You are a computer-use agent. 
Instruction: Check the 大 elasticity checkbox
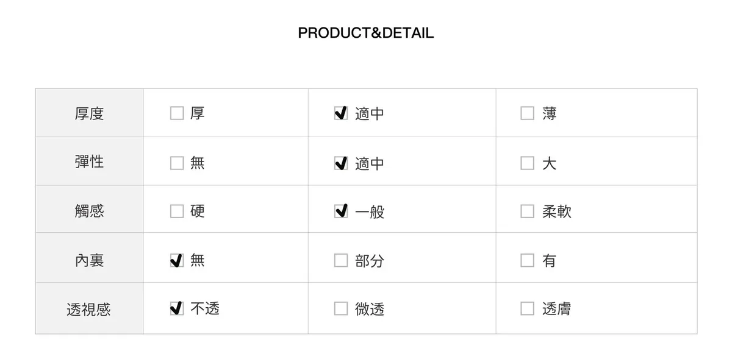tap(527, 163)
